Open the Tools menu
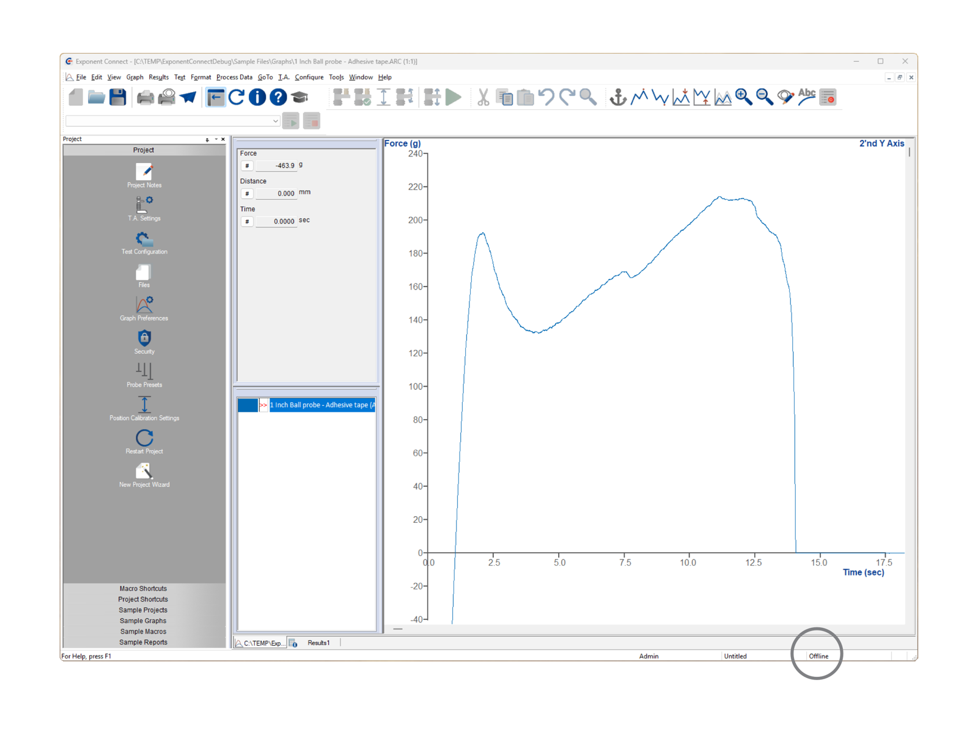 [x=336, y=78]
